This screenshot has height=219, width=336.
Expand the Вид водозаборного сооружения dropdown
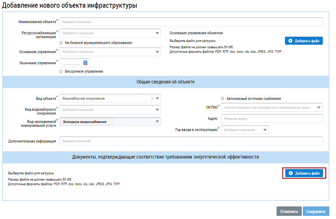157,110
